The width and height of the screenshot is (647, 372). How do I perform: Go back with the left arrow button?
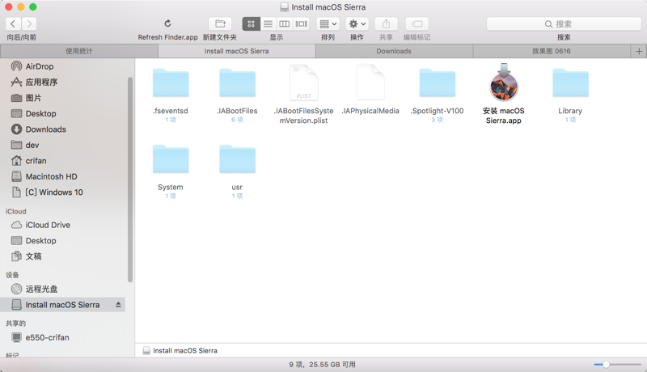point(13,24)
